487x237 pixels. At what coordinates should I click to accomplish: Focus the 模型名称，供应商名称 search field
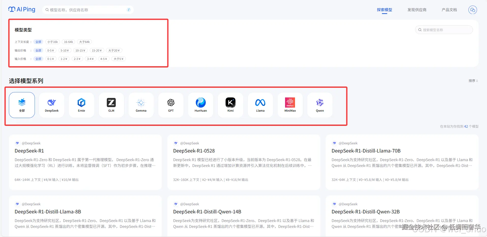88,10
